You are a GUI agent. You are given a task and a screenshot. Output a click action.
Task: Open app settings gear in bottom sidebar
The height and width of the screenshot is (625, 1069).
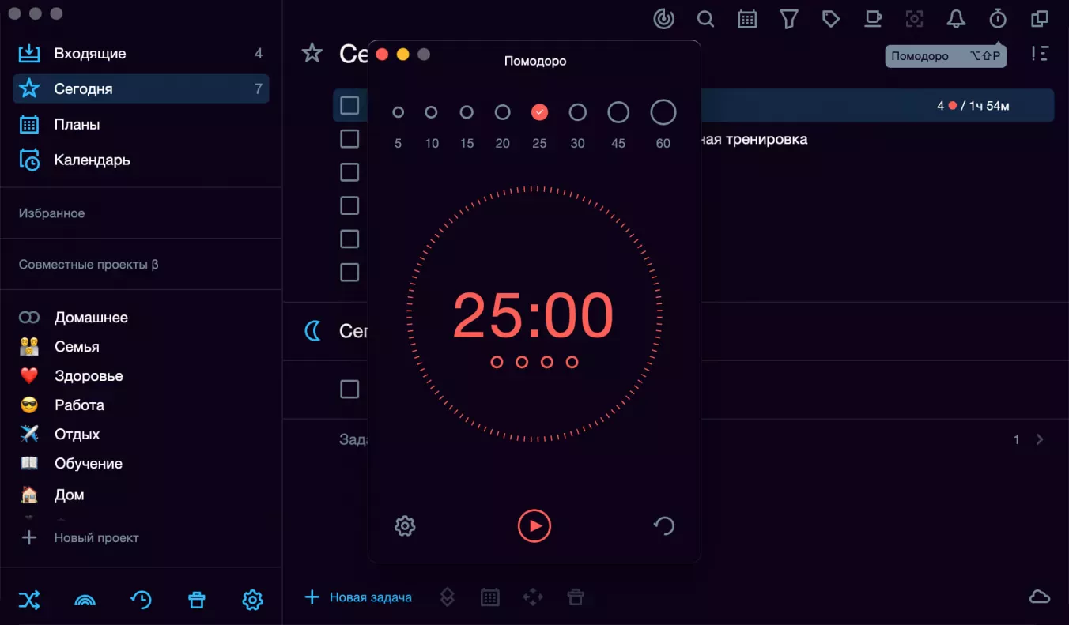[252, 601]
